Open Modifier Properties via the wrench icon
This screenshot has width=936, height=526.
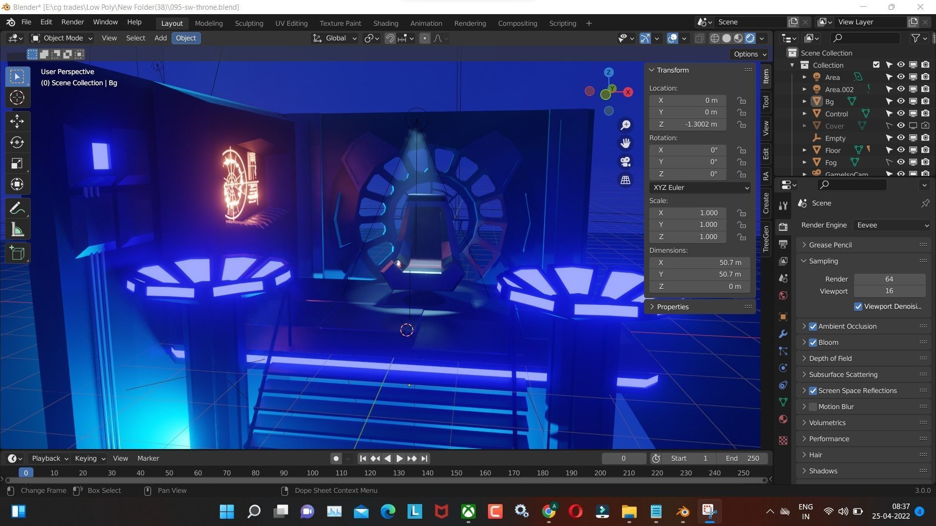click(x=782, y=334)
